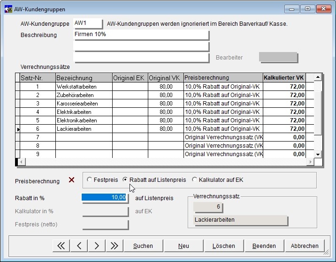Viewport: 336px width, 262px height.
Task: Click the Original VK column header
Action: tap(166, 78)
